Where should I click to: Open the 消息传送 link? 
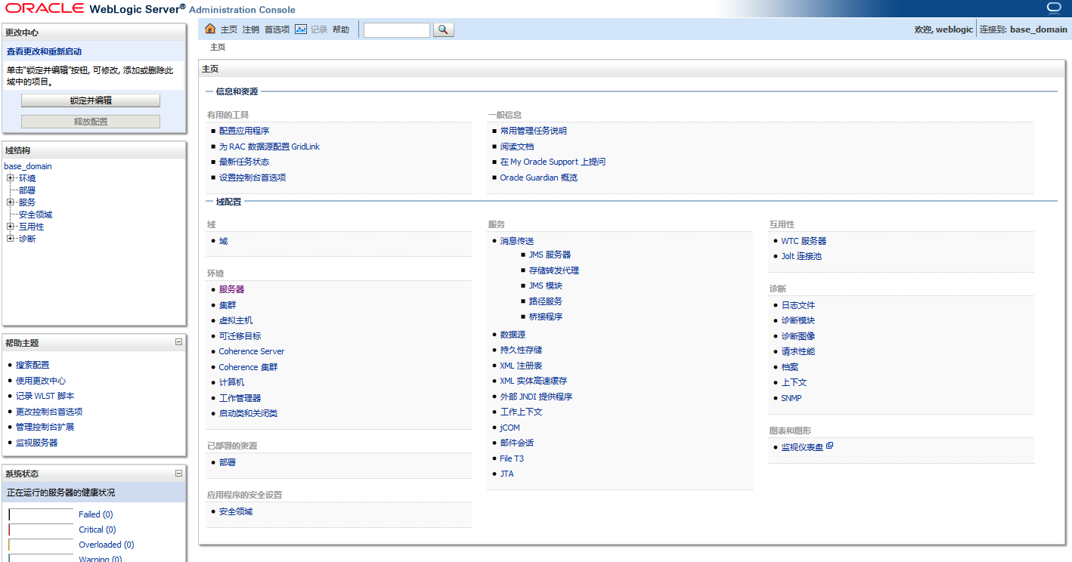click(x=517, y=241)
